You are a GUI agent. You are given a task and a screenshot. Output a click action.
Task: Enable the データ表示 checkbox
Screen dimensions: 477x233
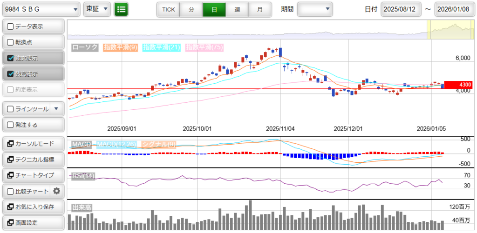(11, 27)
